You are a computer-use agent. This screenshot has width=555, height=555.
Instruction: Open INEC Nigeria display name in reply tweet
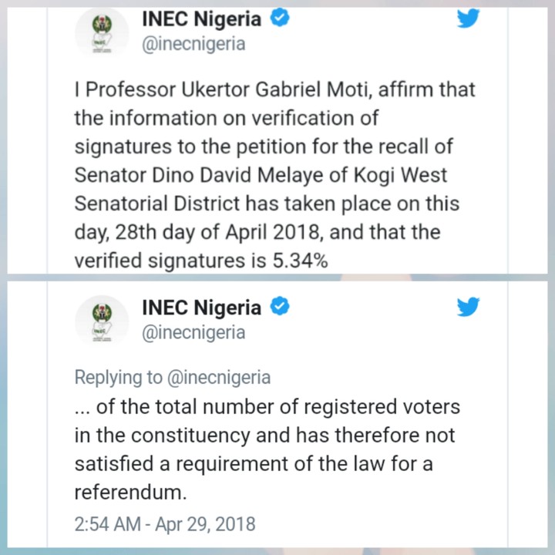(202, 308)
